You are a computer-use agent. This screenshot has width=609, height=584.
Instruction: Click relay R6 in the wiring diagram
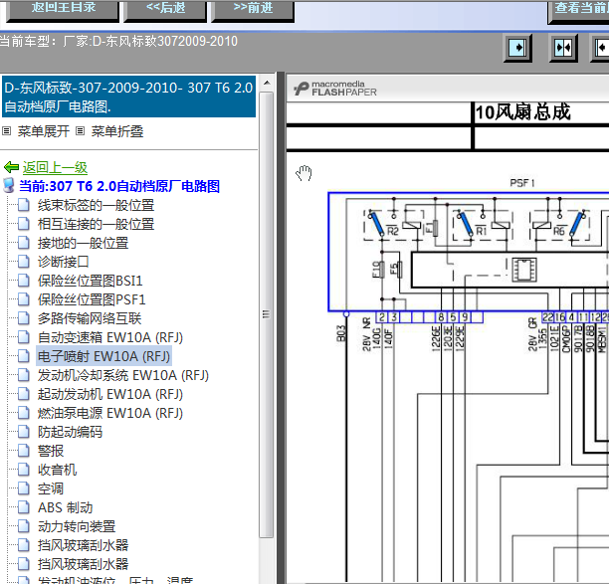click(x=560, y=225)
